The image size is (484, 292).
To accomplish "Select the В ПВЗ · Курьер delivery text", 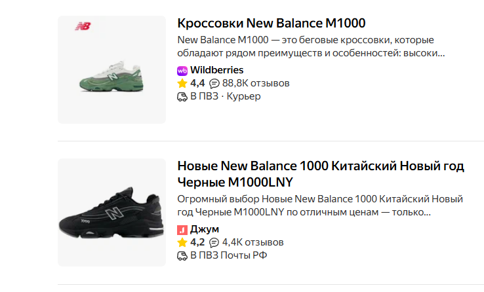I will click(x=225, y=96).
